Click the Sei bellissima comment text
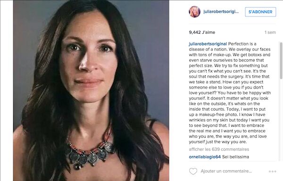The image size is (283, 181). [235, 157]
